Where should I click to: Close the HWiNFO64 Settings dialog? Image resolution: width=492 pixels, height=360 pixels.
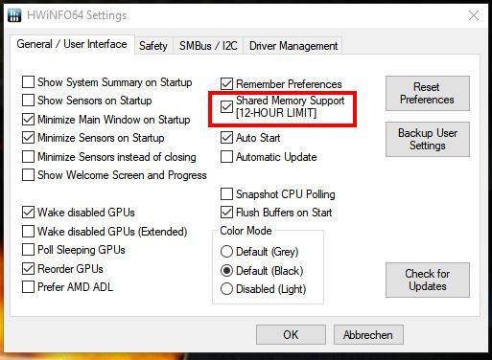[474, 15]
